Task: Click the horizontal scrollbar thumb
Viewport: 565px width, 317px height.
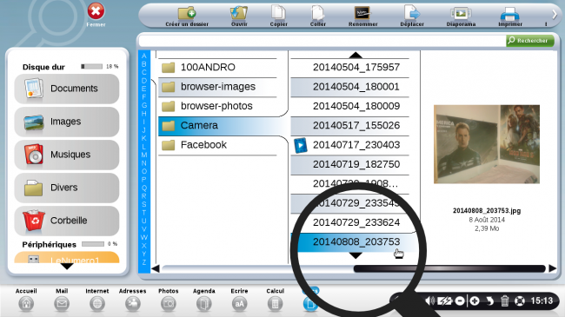Action: click(x=449, y=268)
